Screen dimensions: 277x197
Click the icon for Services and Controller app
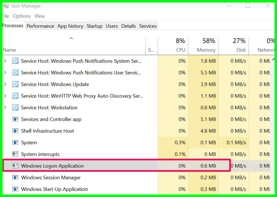pyautogui.click(x=15, y=119)
